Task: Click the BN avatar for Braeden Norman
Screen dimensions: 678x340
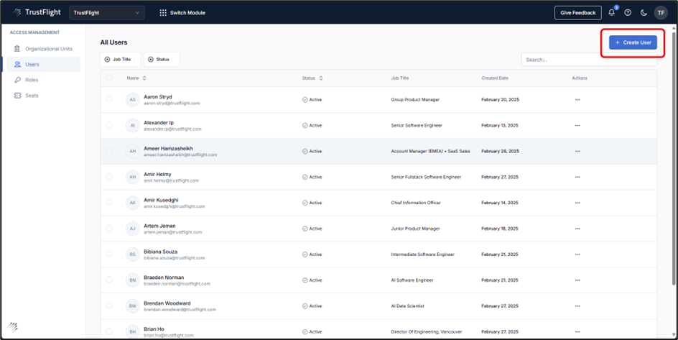Action: [133, 280]
